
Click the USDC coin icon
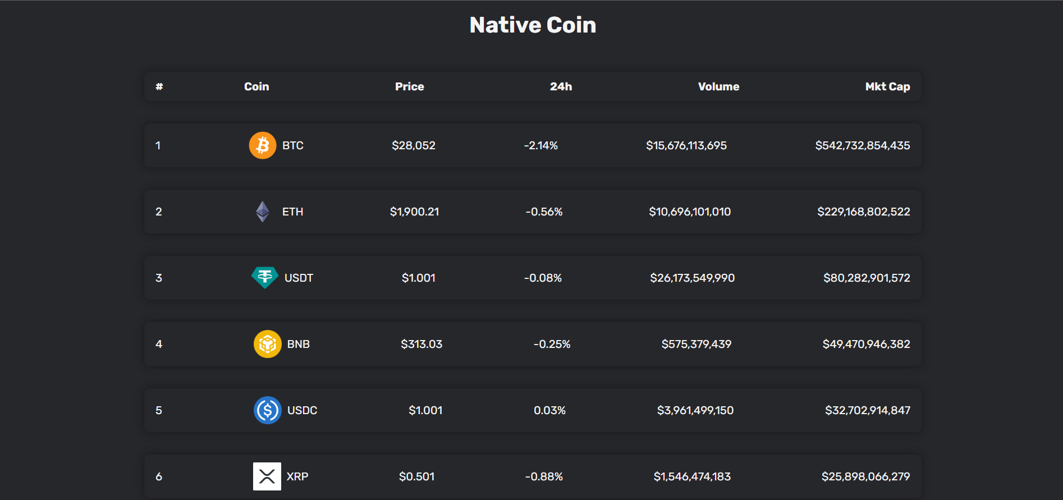tap(267, 410)
